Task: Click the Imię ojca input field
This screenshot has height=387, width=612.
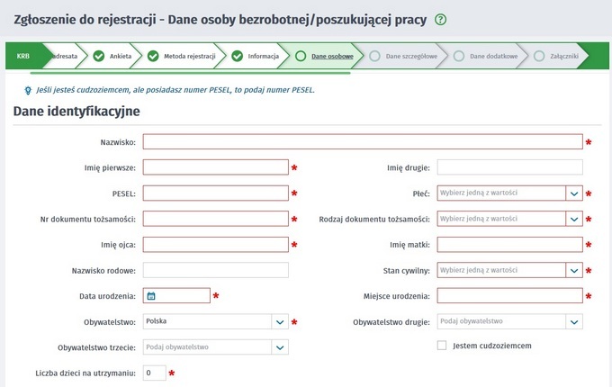Action: (x=215, y=245)
